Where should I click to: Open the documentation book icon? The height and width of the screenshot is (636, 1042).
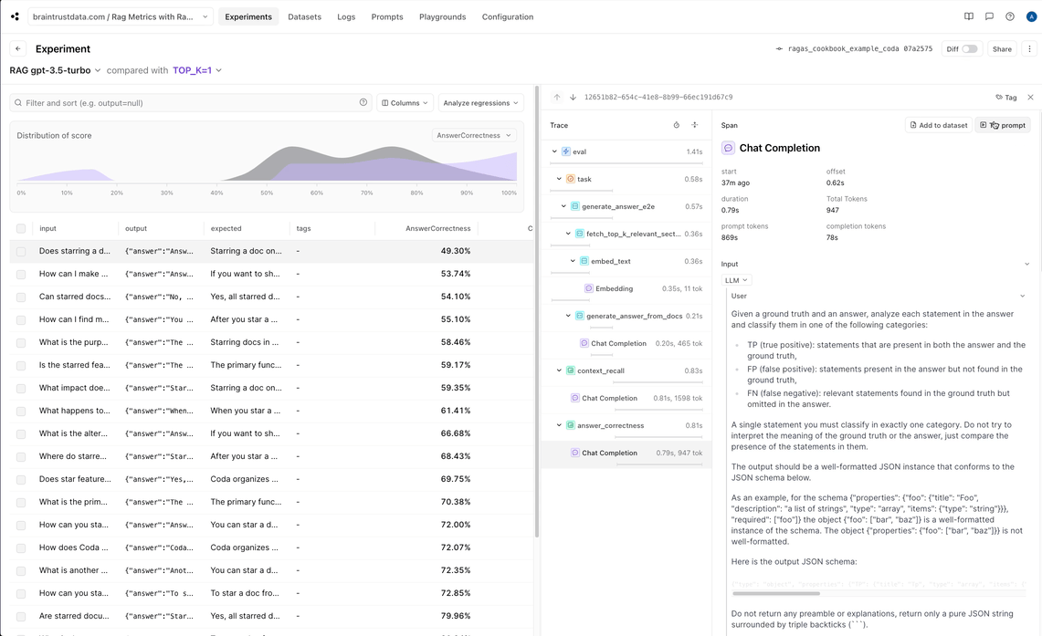(969, 16)
